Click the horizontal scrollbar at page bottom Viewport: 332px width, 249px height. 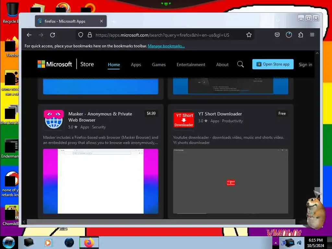[161, 222]
